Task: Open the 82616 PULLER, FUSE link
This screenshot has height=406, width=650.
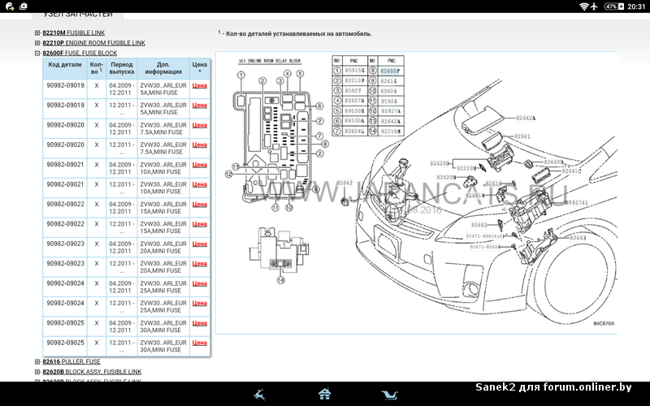Action: click(71, 361)
